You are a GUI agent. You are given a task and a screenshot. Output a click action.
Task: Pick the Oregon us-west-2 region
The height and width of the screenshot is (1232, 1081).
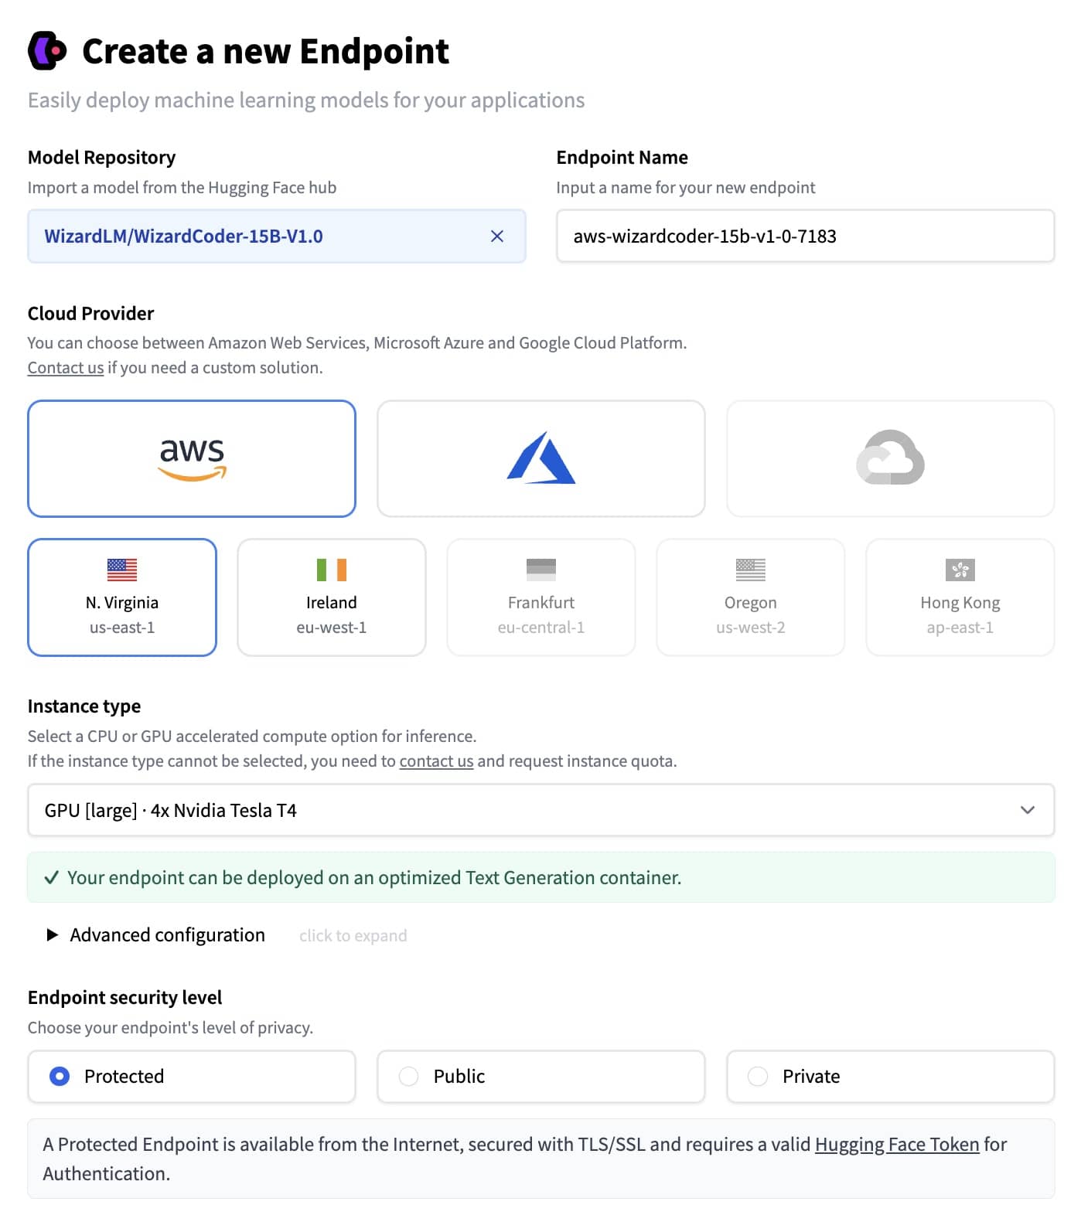[x=750, y=597]
